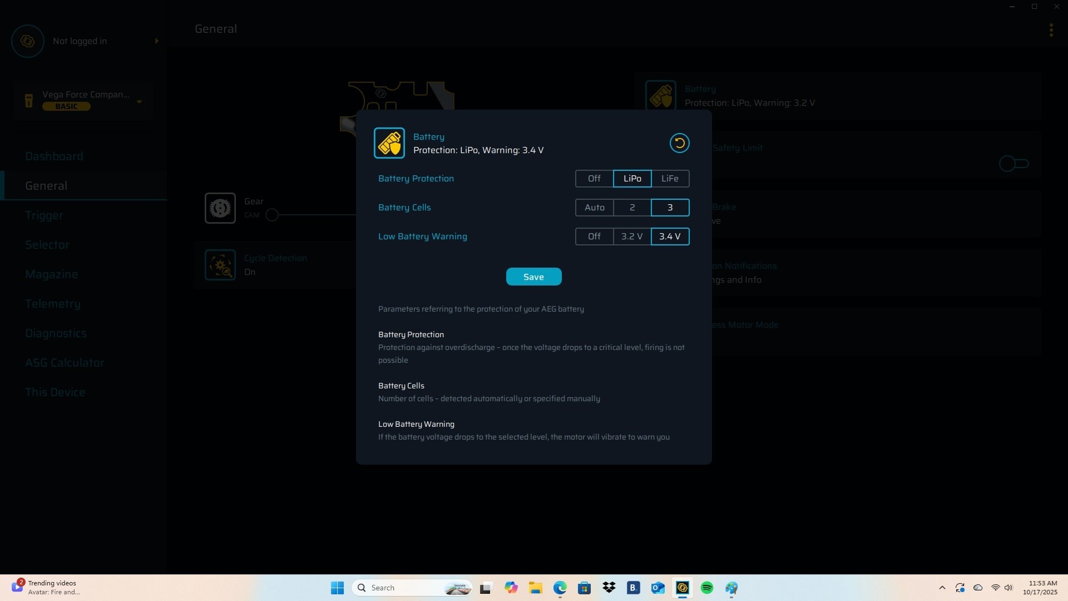Open the Dashboard section
Image resolution: width=1068 pixels, height=601 pixels.
click(54, 156)
